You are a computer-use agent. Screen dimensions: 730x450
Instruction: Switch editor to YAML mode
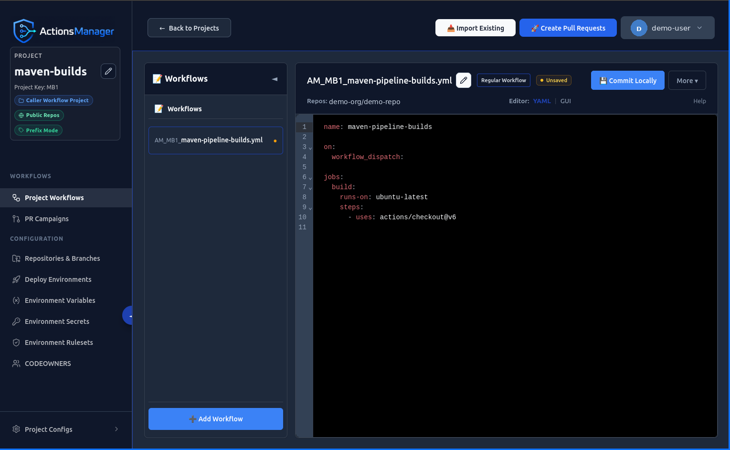pyautogui.click(x=542, y=101)
